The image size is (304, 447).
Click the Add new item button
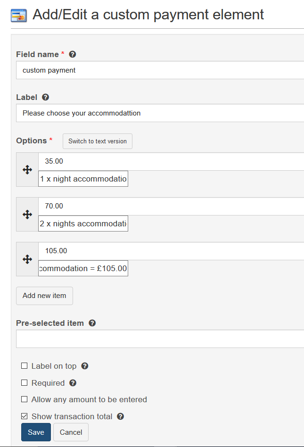click(x=44, y=296)
